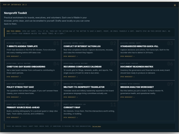179x134 pixels.
Task: Click the 'Build a working bibliography' description
Action: [x=32, y=112]
